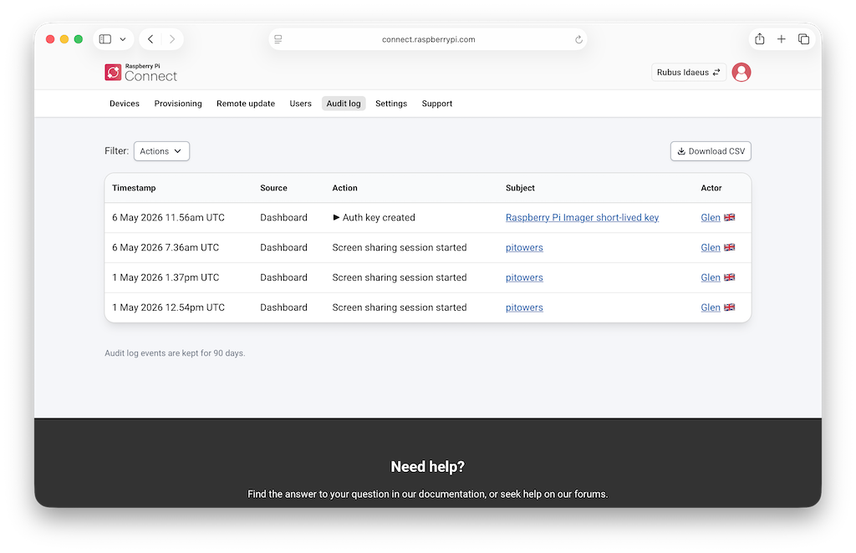Toggle the Safari sidebar button
The image size is (856, 553).
pos(105,39)
